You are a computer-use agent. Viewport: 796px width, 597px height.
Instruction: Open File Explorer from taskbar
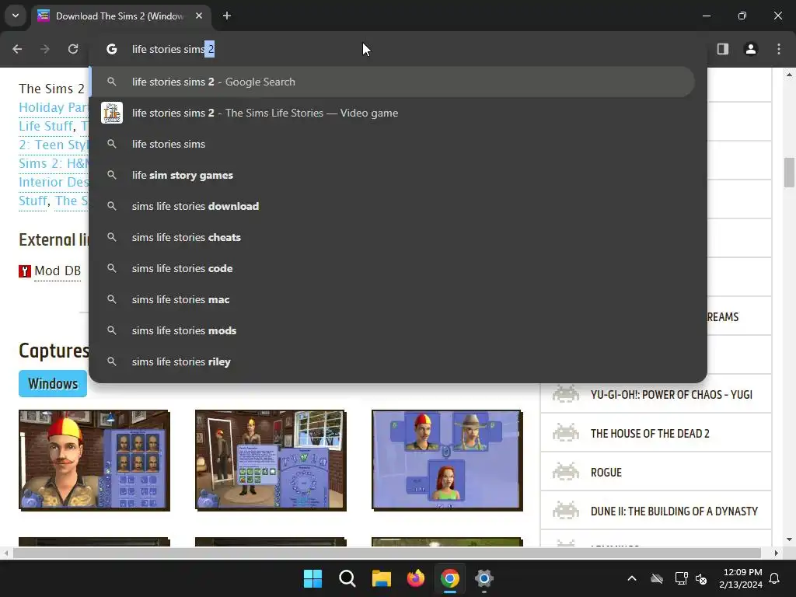tap(381, 578)
